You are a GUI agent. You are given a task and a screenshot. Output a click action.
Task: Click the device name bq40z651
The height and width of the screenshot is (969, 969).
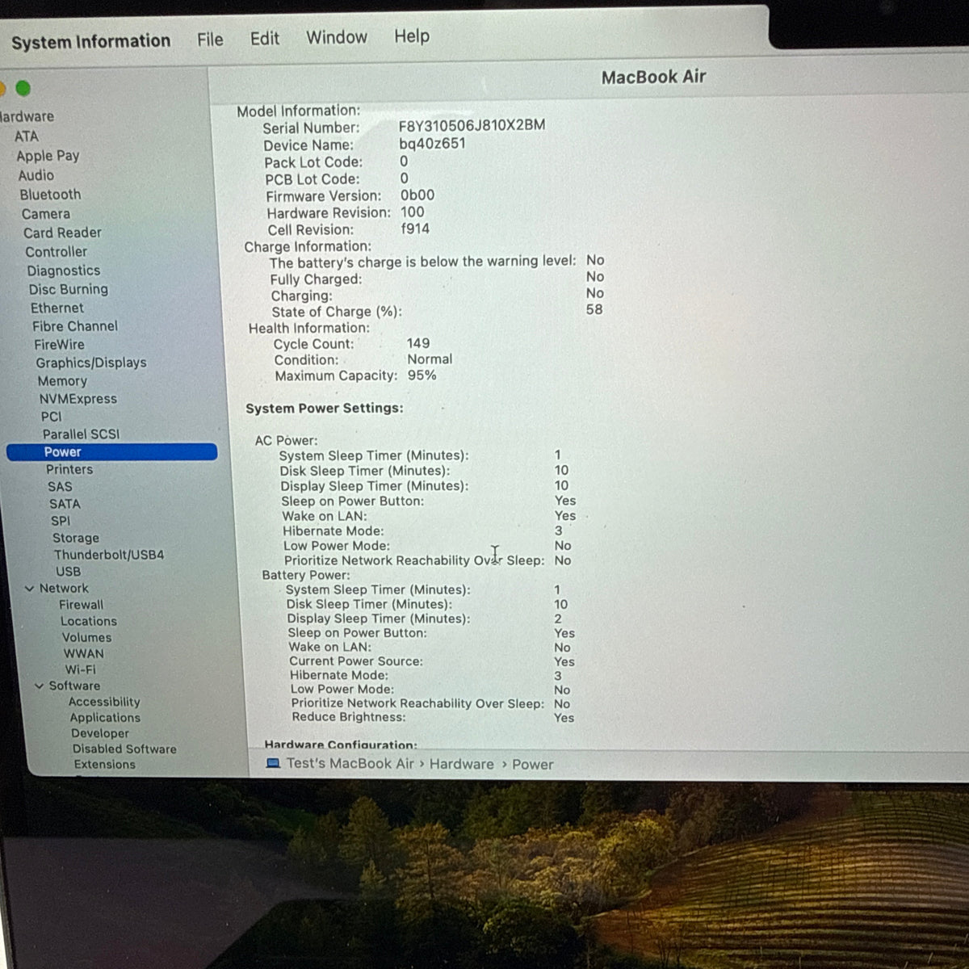pos(432,144)
